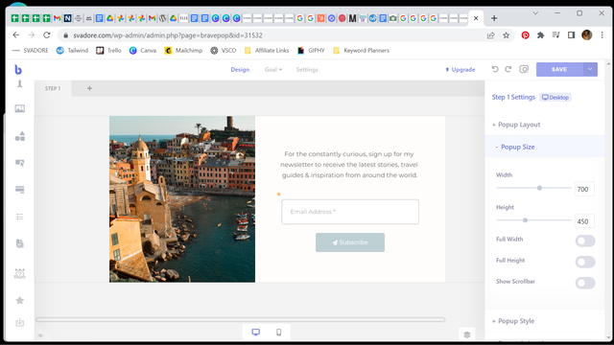The image size is (614, 345).
Task: Click the canvas horizontal scrollbar
Action: coord(241,319)
